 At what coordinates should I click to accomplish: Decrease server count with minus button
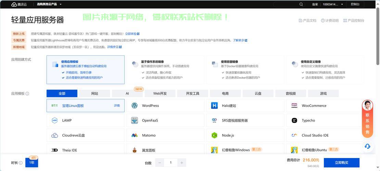(160, 163)
